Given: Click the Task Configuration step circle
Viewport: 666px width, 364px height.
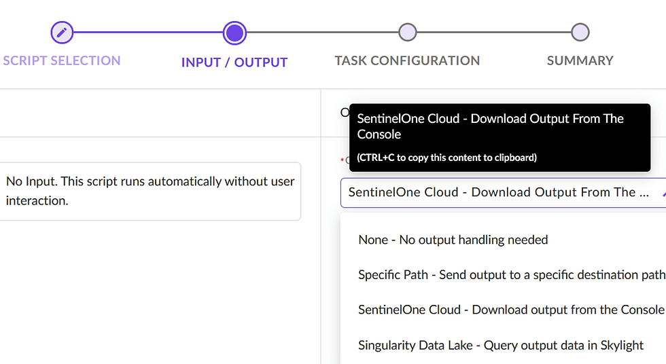Looking at the screenshot, I should 407,32.
